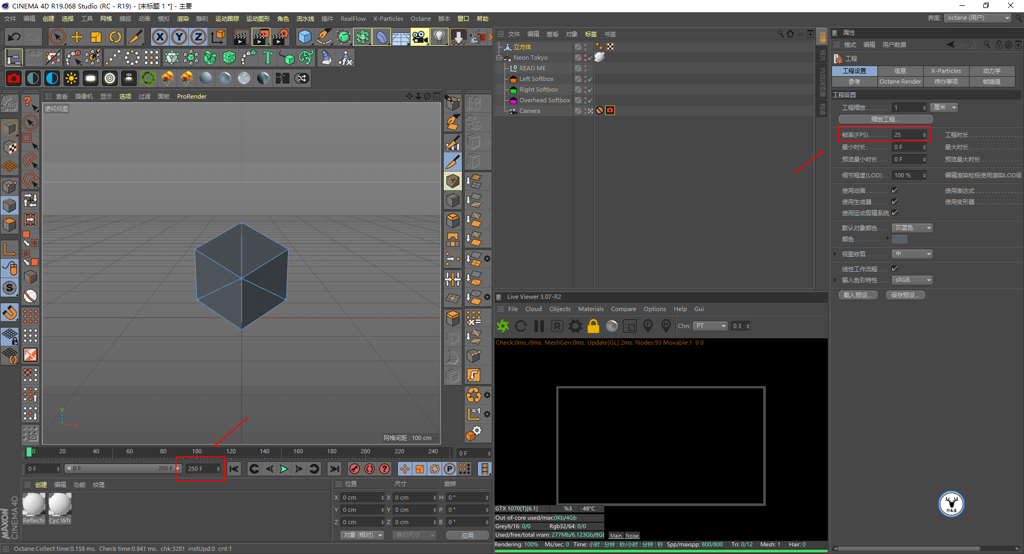Switch to the 动力学 tab
Image resolution: width=1024 pixels, height=554 pixels.
pos(992,71)
